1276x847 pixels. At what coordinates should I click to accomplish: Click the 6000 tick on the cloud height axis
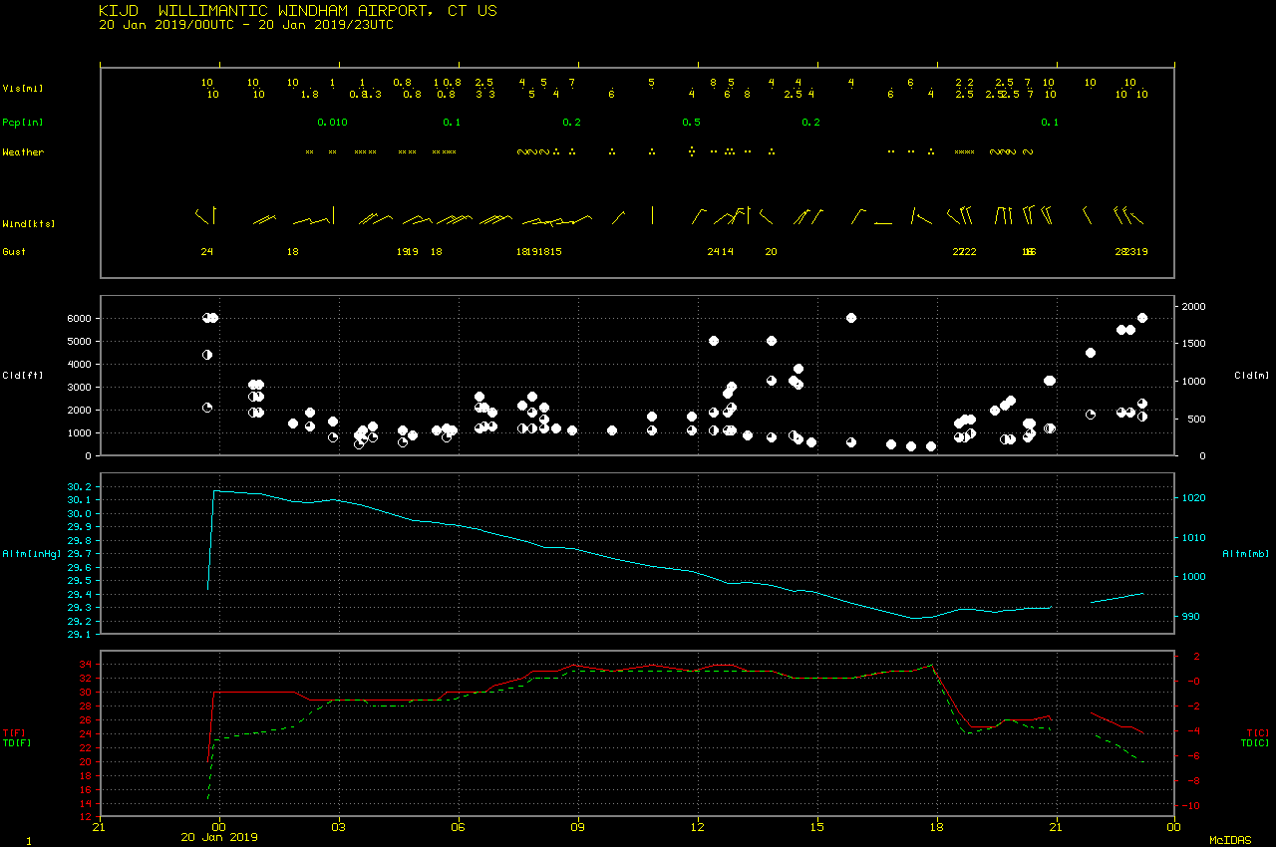coord(79,319)
